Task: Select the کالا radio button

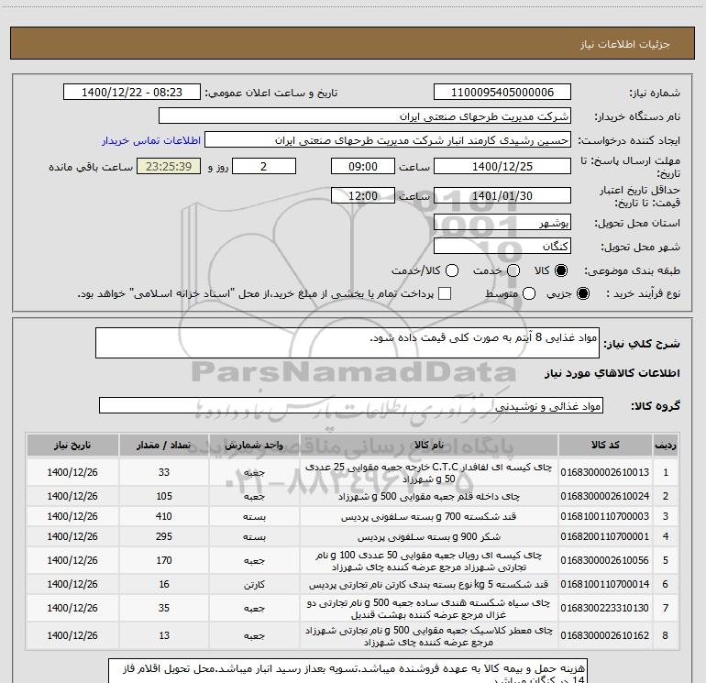Action: 561,270
